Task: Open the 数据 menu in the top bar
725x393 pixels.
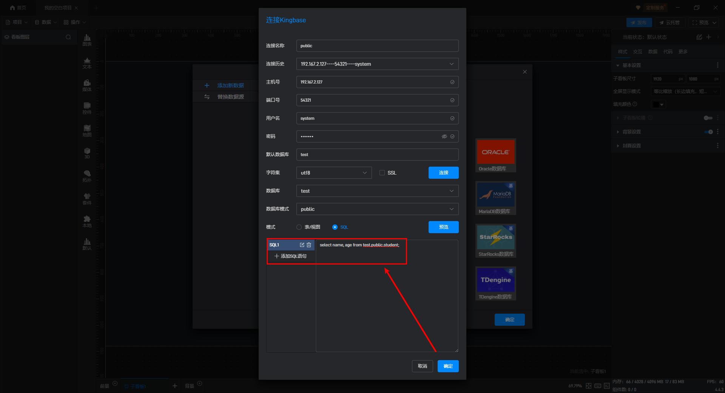Action: (46, 22)
